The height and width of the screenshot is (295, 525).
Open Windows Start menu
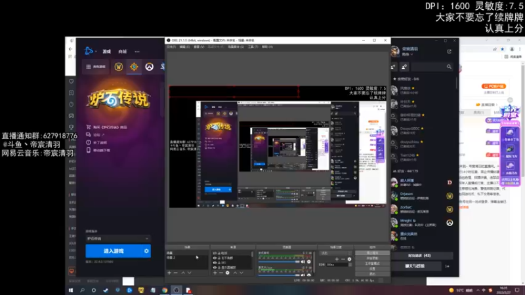pyautogui.click(x=71, y=290)
